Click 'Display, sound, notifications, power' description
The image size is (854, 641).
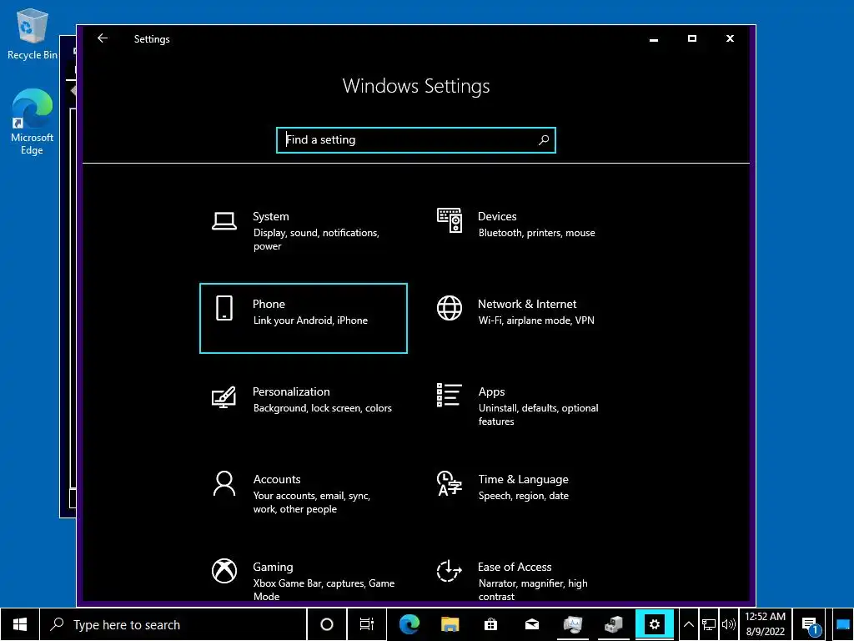pyautogui.click(x=316, y=240)
